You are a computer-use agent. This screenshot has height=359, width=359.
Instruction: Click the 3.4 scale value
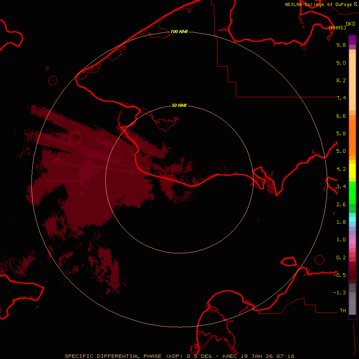pos(341,187)
